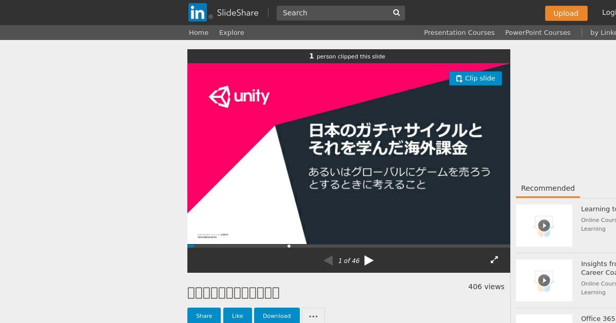Click '1 person clipped this slide' text
The height and width of the screenshot is (323, 616).
tap(347, 56)
